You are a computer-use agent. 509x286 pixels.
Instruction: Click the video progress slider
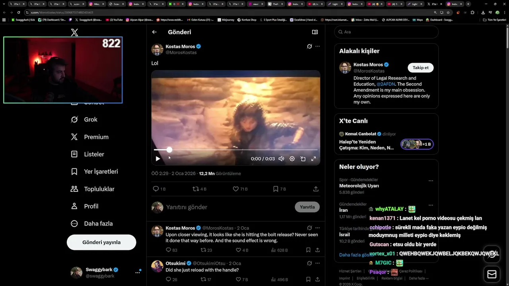[x=236, y=150]
